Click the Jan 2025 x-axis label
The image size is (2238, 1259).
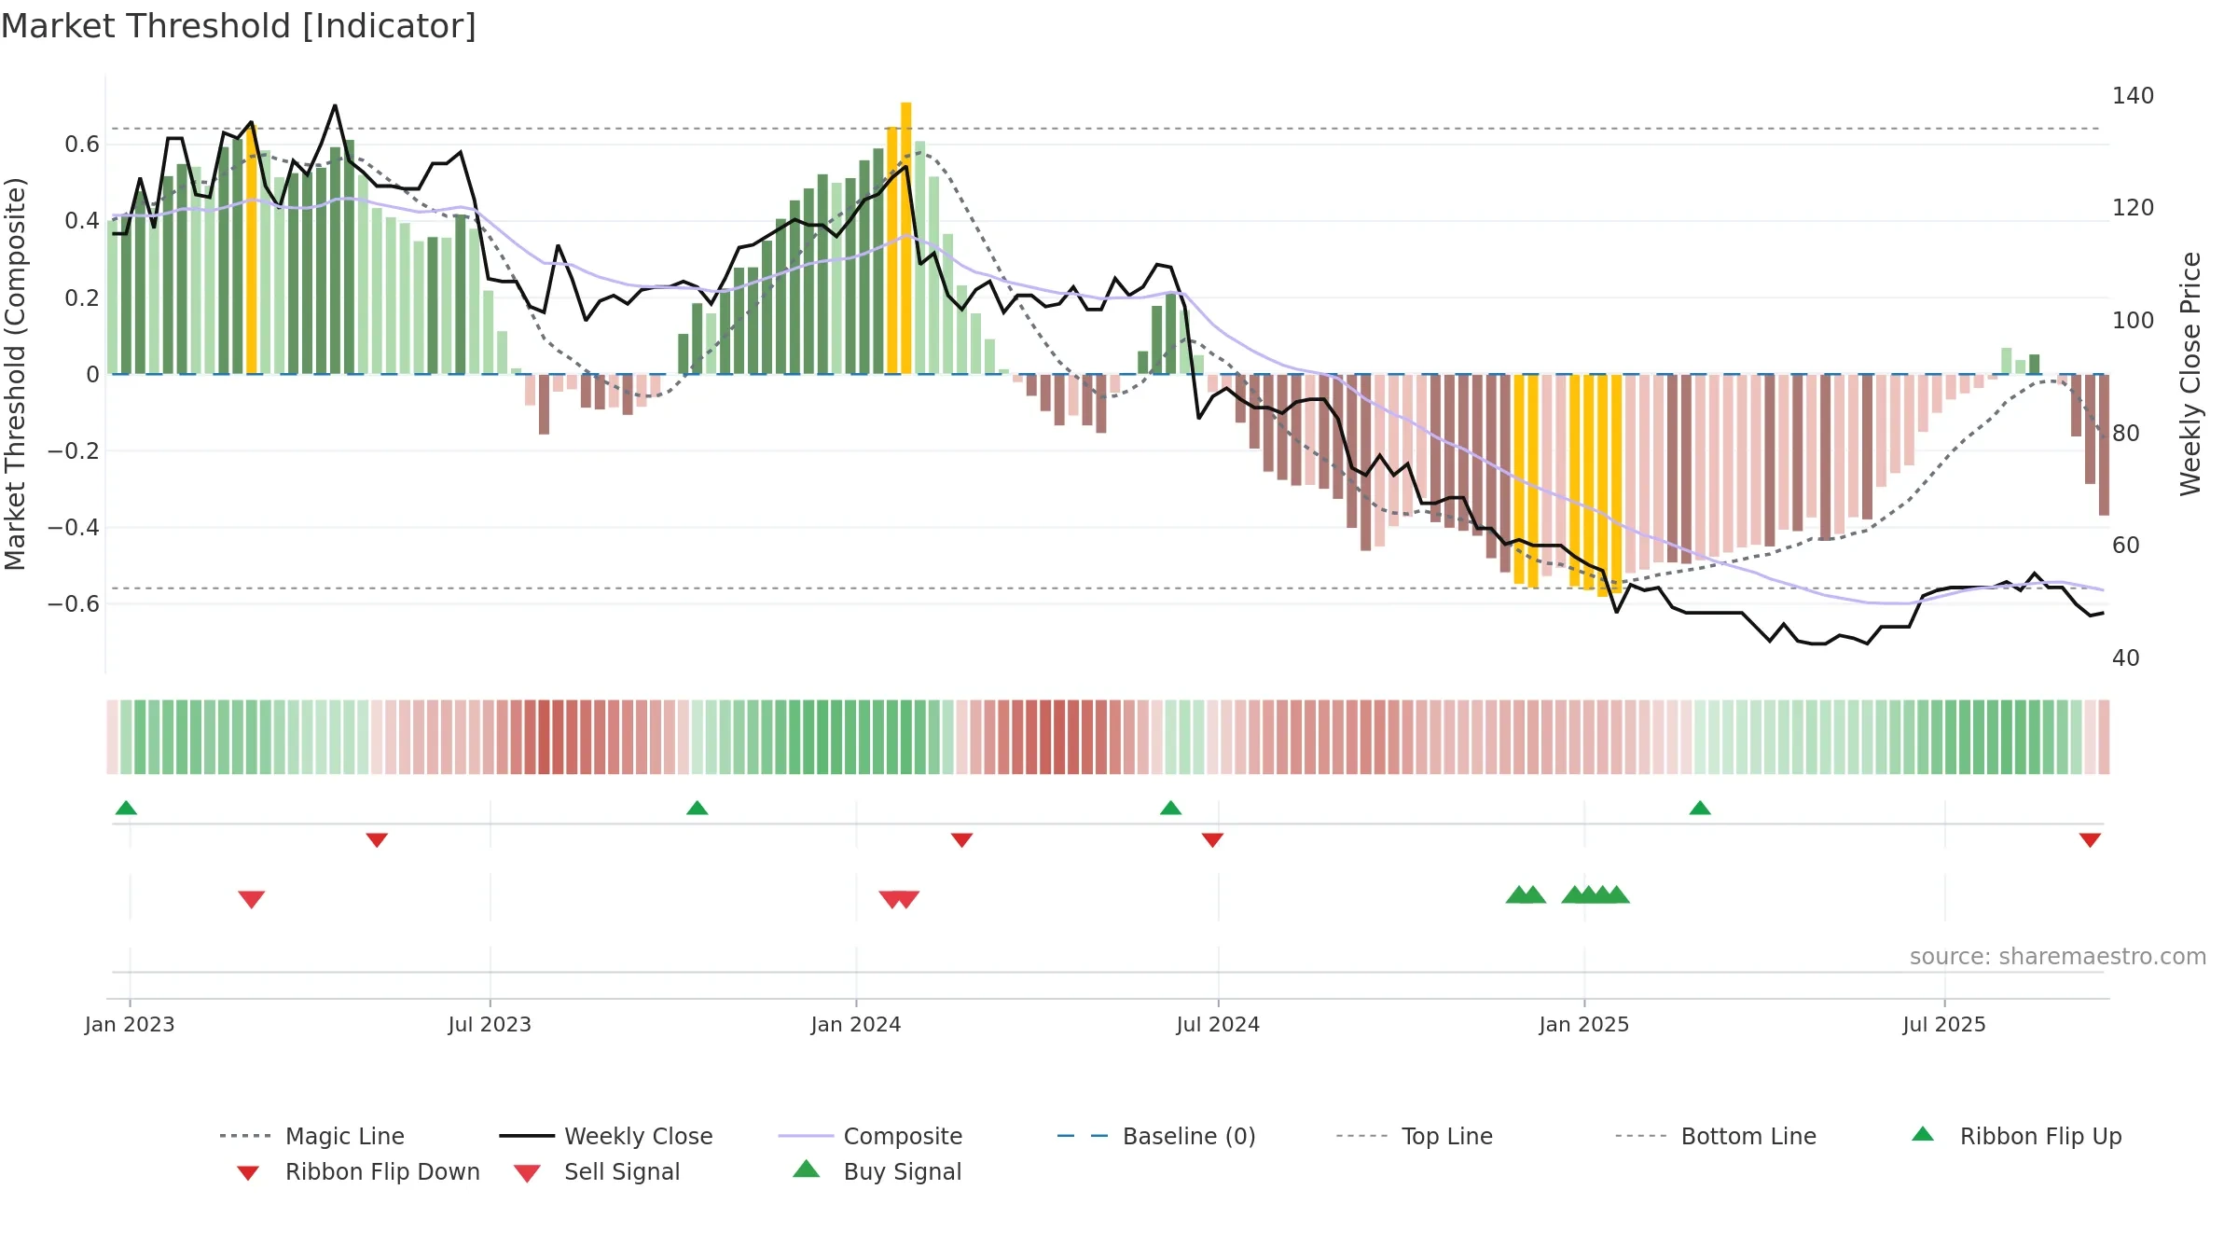tap(1584, 1024)
